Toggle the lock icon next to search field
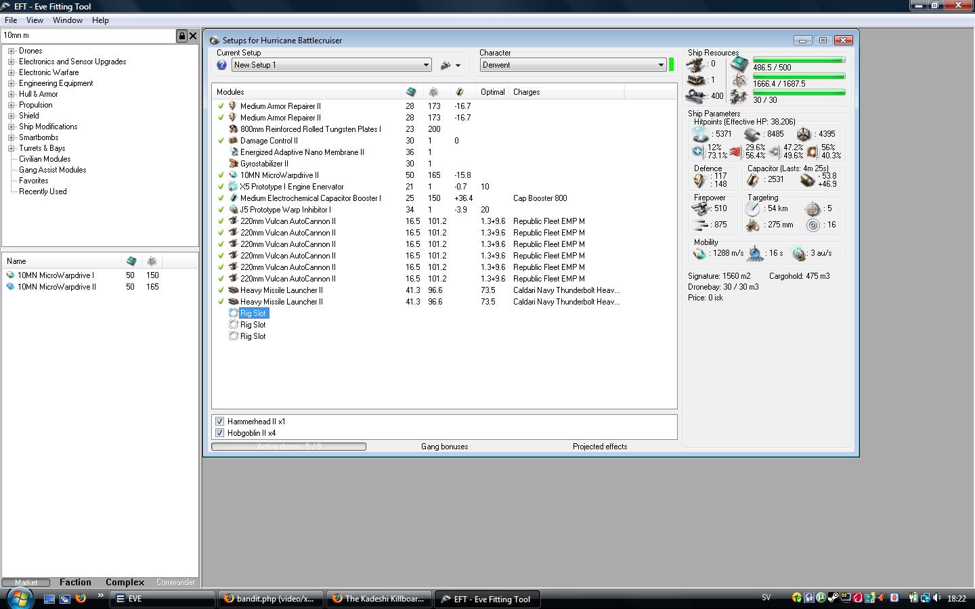975x609 pixels. click(181, 36)
